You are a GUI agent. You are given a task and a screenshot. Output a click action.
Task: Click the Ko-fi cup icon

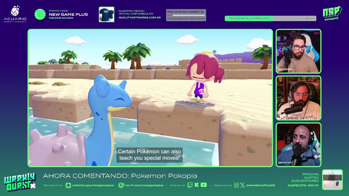(x=121, y=185)
